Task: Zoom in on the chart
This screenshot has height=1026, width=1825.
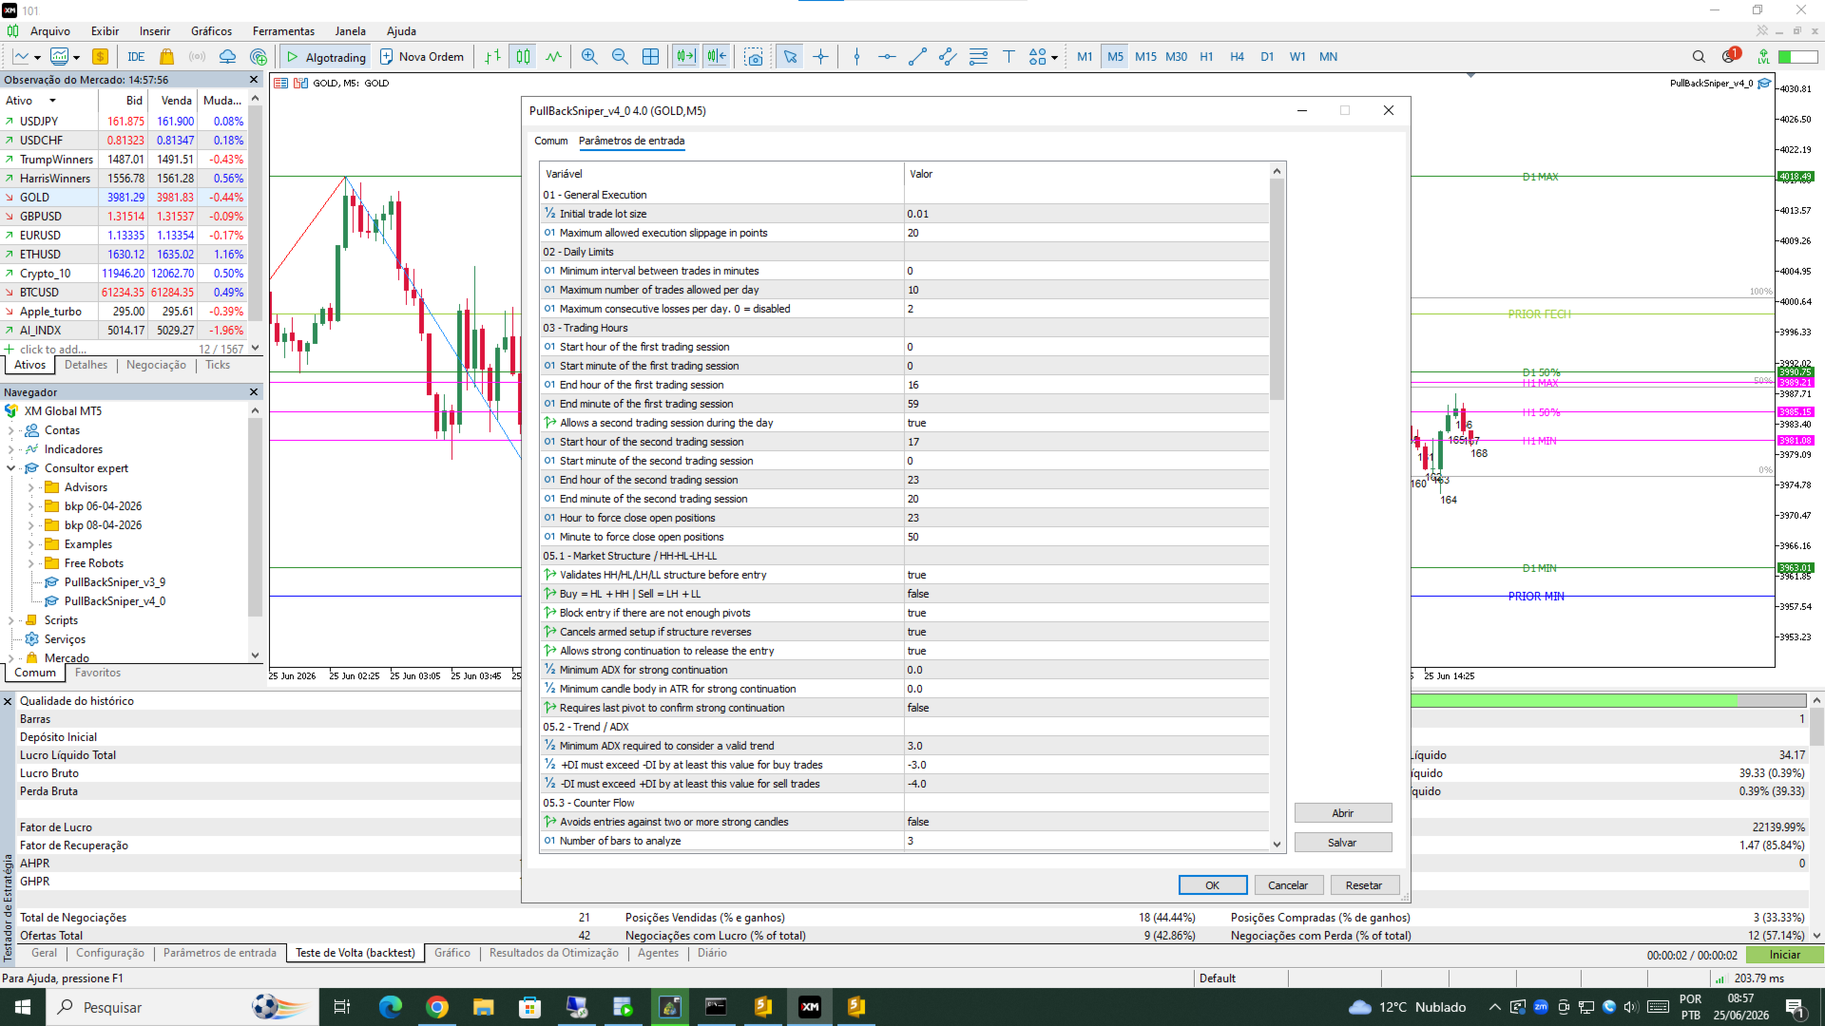Action: [x=589, y=57]
